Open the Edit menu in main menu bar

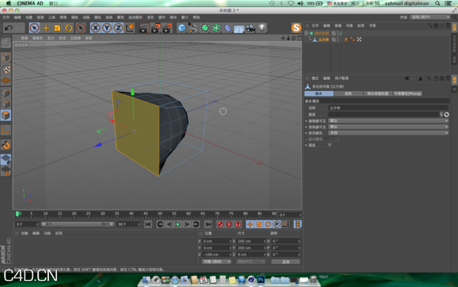tap(17, 17)
